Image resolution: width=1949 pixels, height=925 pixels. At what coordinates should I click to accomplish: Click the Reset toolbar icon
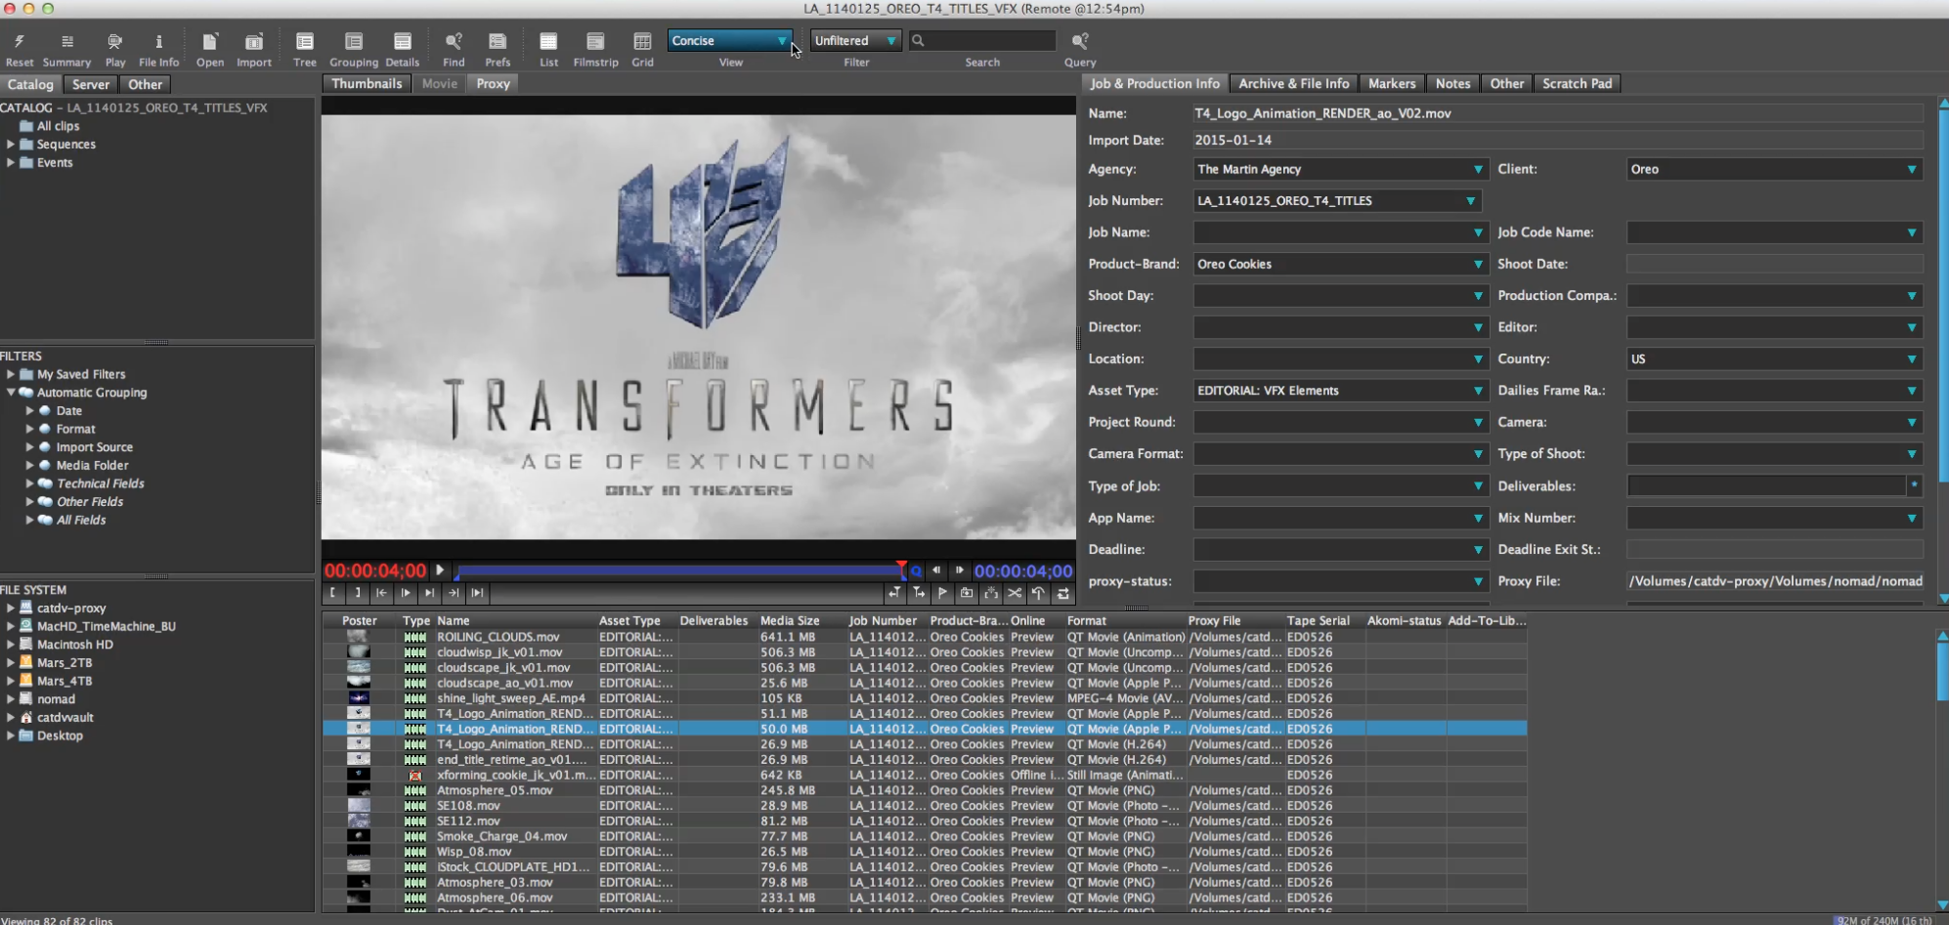pos(20,41)
